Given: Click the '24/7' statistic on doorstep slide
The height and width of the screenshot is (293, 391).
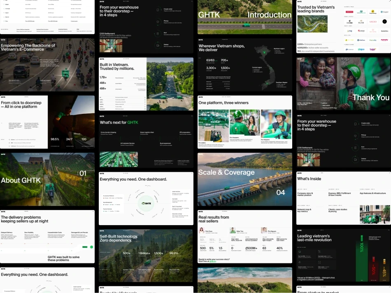Looking at the screenshot, I should click(69, 139).
